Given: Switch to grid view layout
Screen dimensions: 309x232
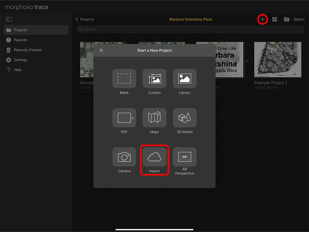Looking at the screenshot, I should (274, 19).
